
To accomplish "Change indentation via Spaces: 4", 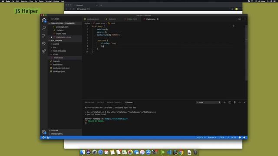I will coord(212,137).
